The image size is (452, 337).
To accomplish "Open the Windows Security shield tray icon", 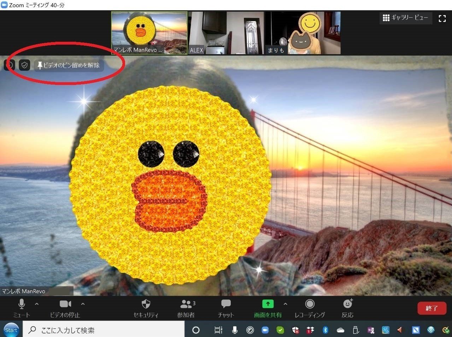I will point(295,330).
